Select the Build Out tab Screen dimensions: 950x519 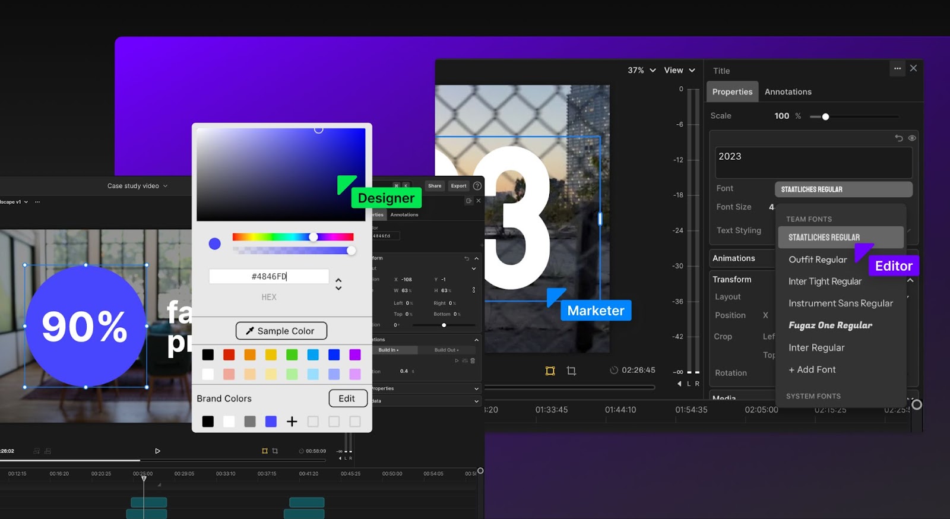point(446,350)
